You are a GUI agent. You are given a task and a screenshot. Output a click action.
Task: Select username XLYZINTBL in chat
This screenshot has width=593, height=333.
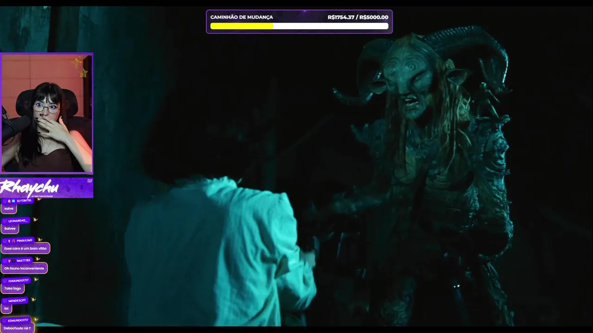click(x=24, y=201)
